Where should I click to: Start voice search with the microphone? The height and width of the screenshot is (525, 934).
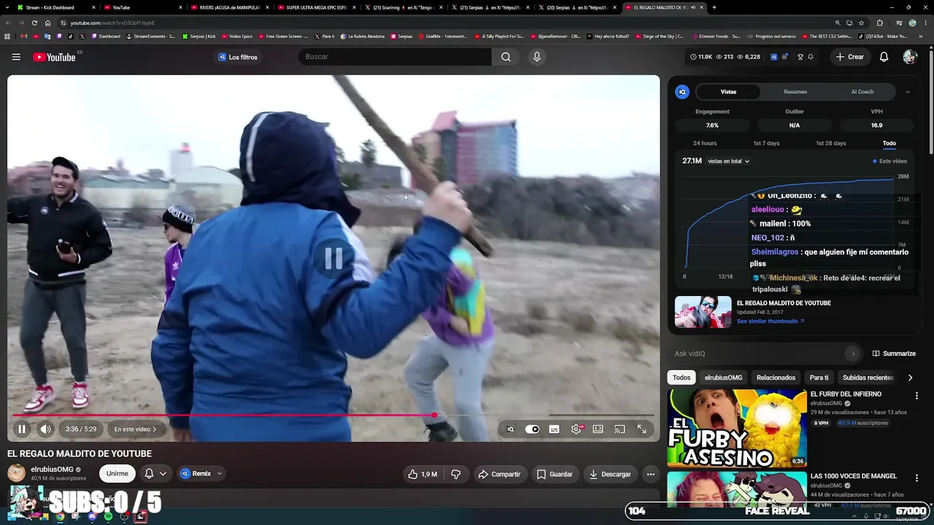click(537, 57)
